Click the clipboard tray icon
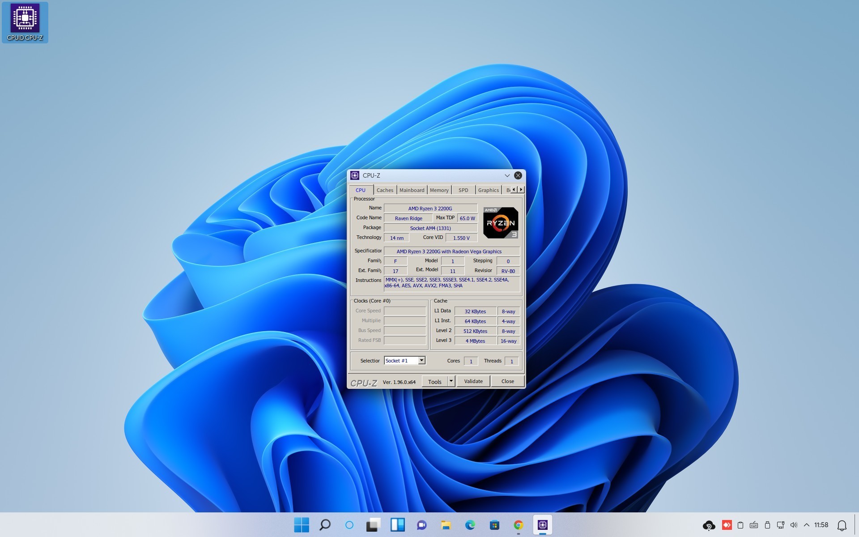The image size is (859, 537). click(740, 525)
